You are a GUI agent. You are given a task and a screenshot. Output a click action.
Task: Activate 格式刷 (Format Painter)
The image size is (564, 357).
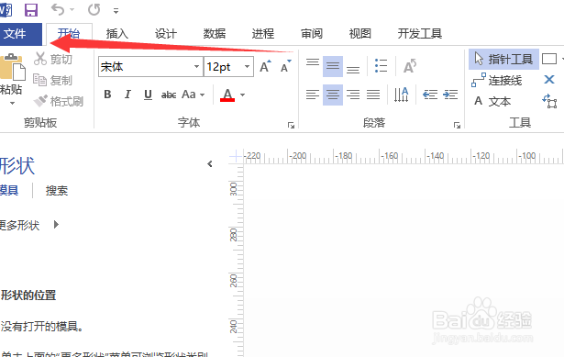59,102
